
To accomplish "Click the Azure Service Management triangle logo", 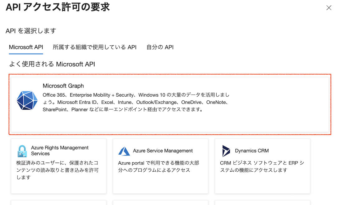I will (x=125, y=151).
